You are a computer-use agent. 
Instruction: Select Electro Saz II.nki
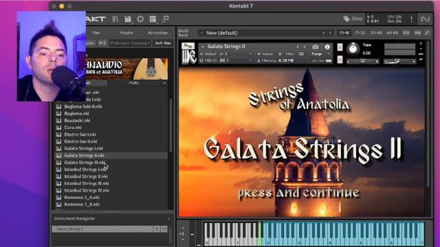[80, 141]
